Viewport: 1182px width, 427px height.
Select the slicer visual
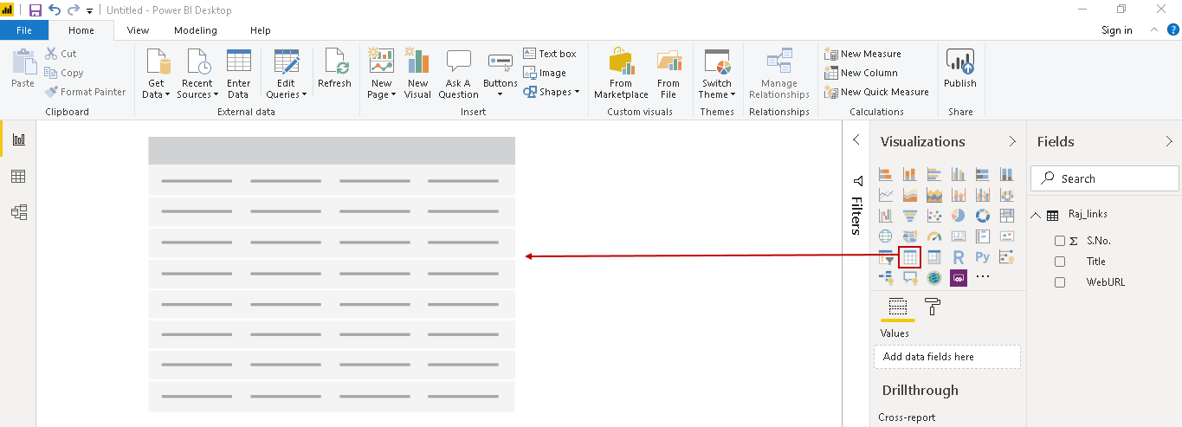(885, 257)
